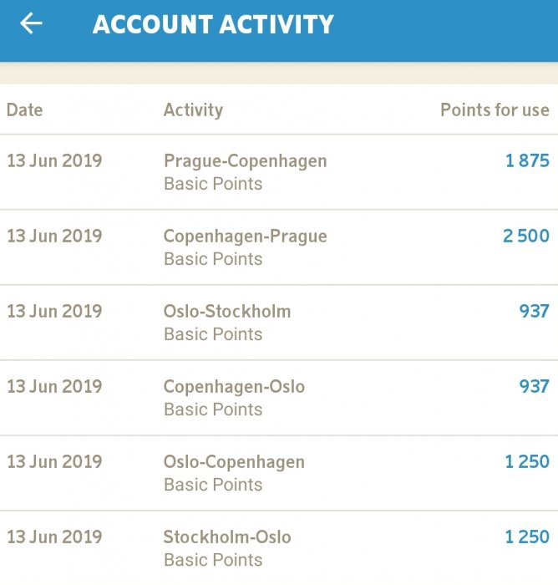The width and height of the screenshot is (558, 585).
Task: Open the Oslo-Copenhagen activity entry
Action: coord(234,461)
